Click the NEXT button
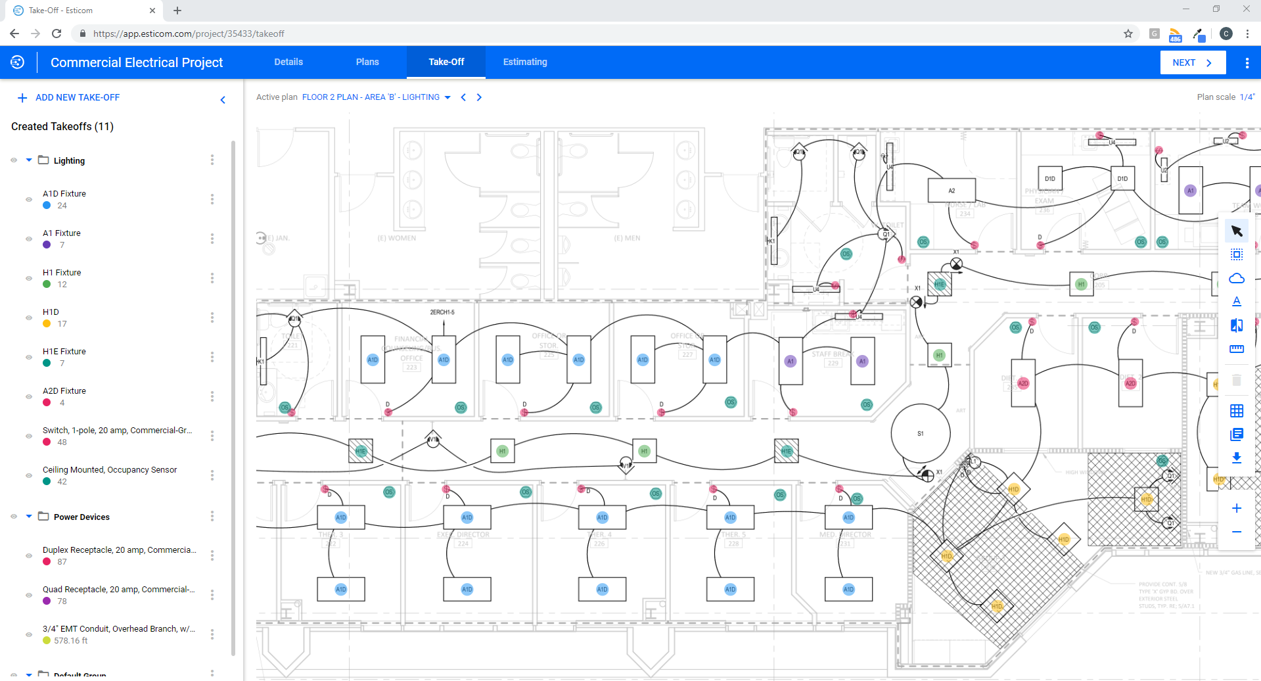Screen dimensions: 1261x681 click(1193, 62)
